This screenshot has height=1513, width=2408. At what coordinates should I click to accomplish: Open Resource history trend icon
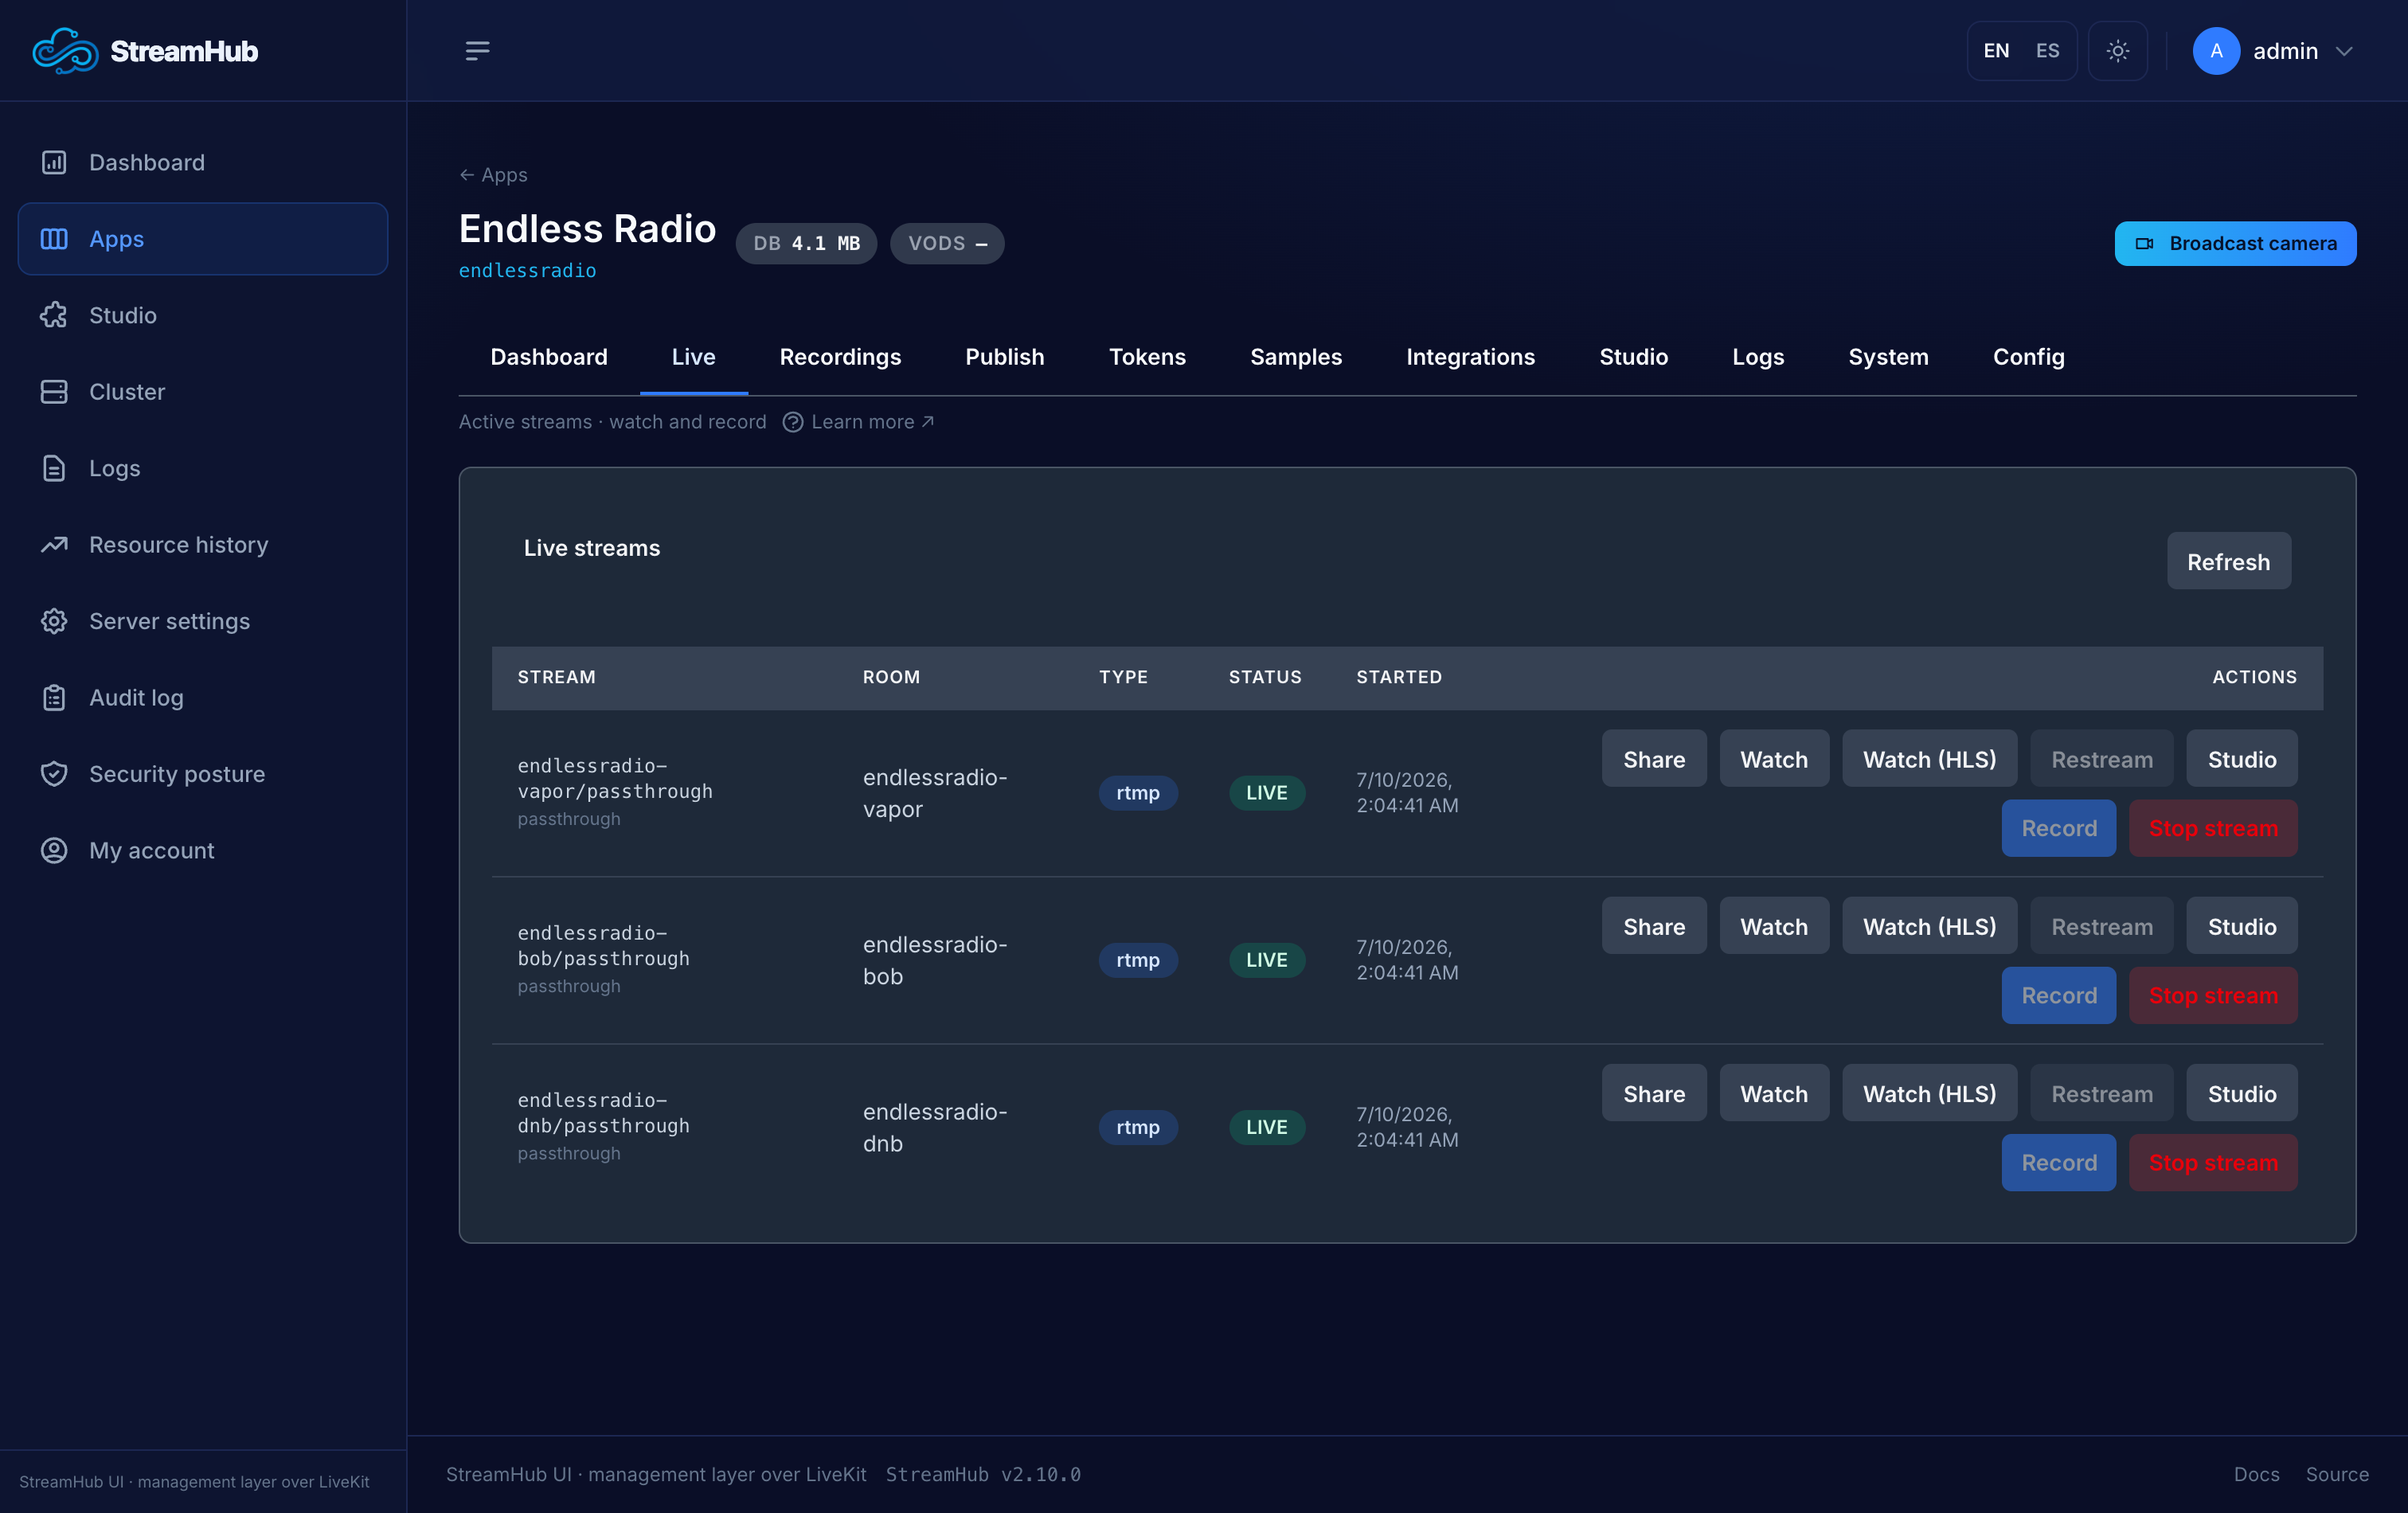(x=54, y=545)
